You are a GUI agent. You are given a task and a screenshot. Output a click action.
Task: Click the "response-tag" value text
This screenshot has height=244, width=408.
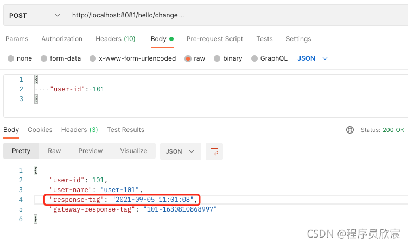click(x=153, y=199)
